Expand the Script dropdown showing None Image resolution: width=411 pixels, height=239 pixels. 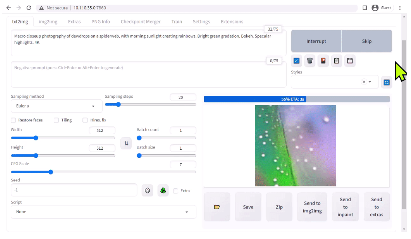pyautogui.click(x=103, y=212)
